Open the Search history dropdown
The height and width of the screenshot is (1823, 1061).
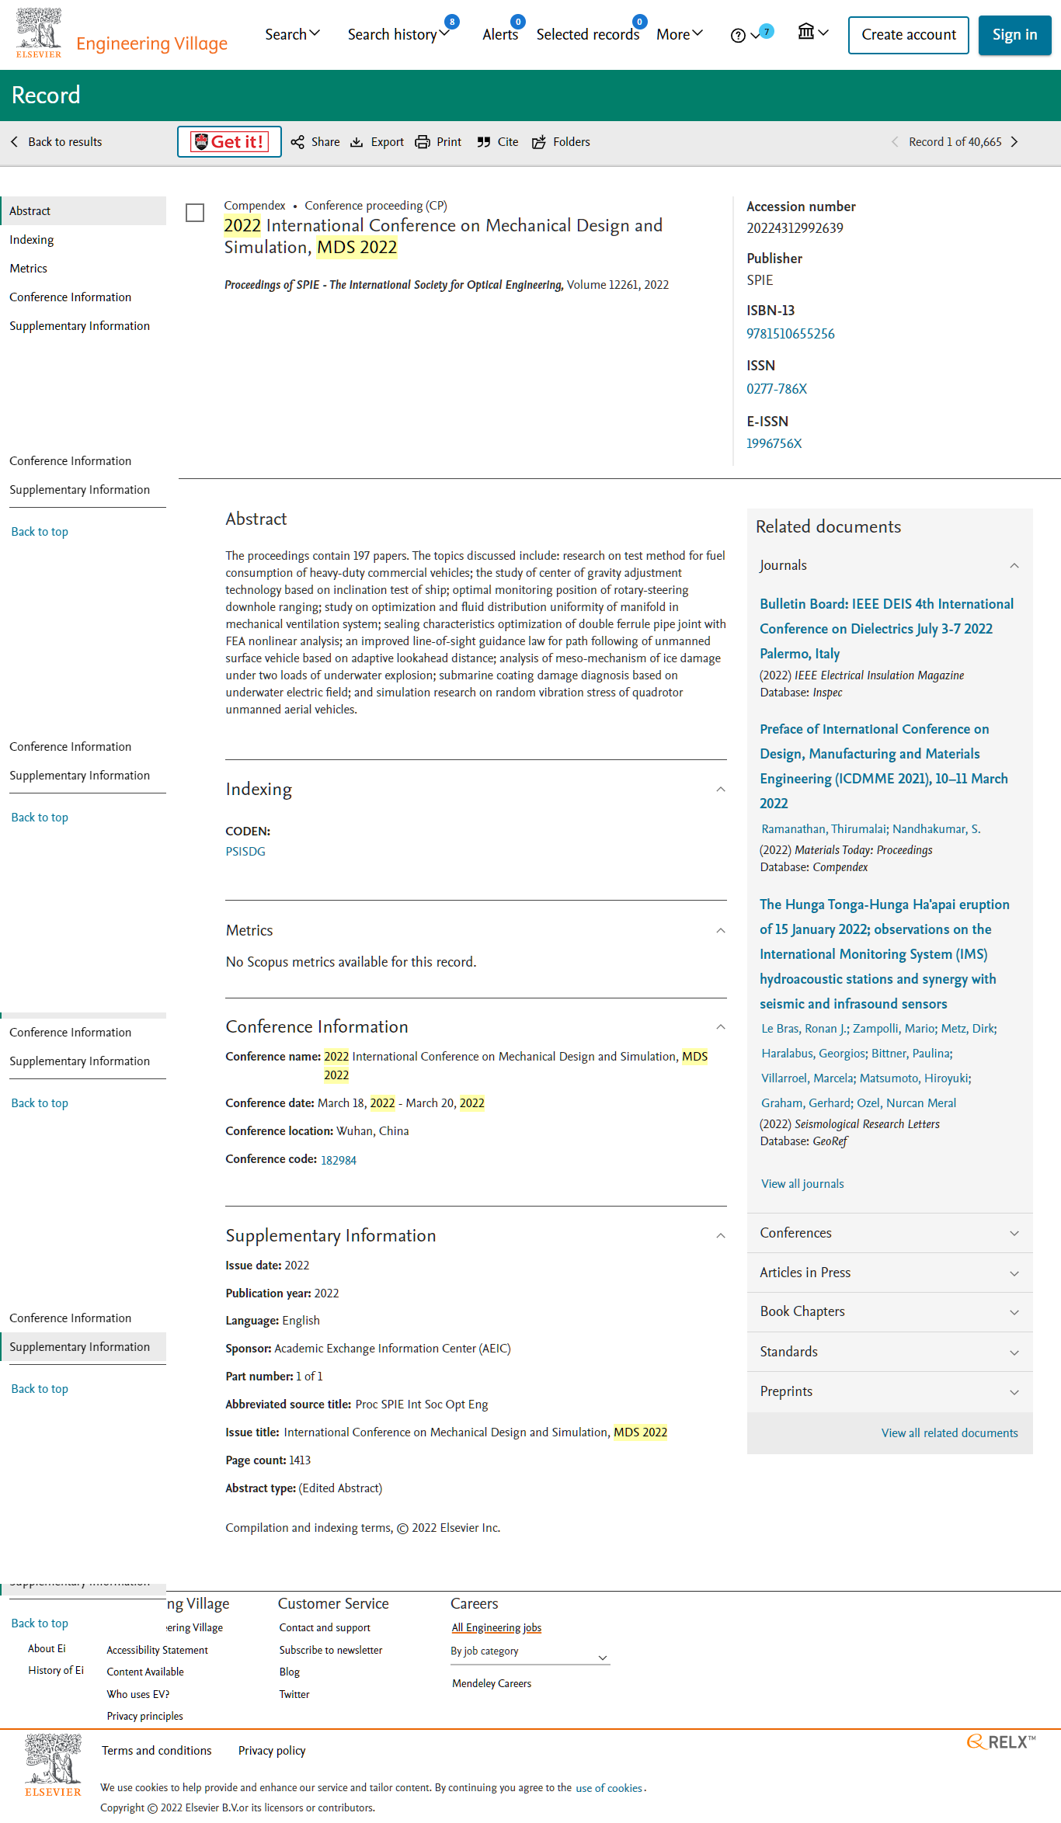tap(398, 34)
